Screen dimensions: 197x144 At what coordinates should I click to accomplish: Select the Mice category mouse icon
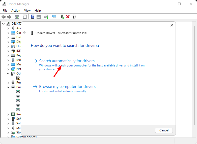(13, 60)
